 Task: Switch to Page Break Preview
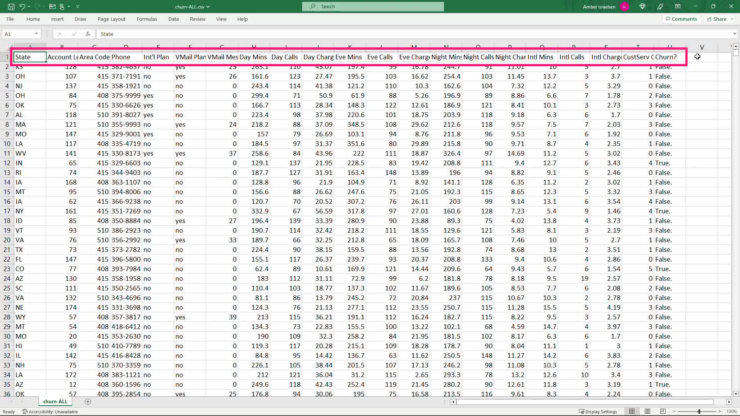663,411
